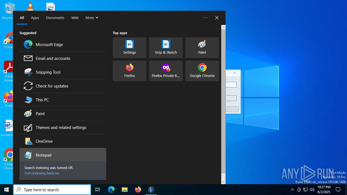Open Microsoft Edge from suggested list
The width and height of the screenshot is (347, 195).
tap(63, 44)
